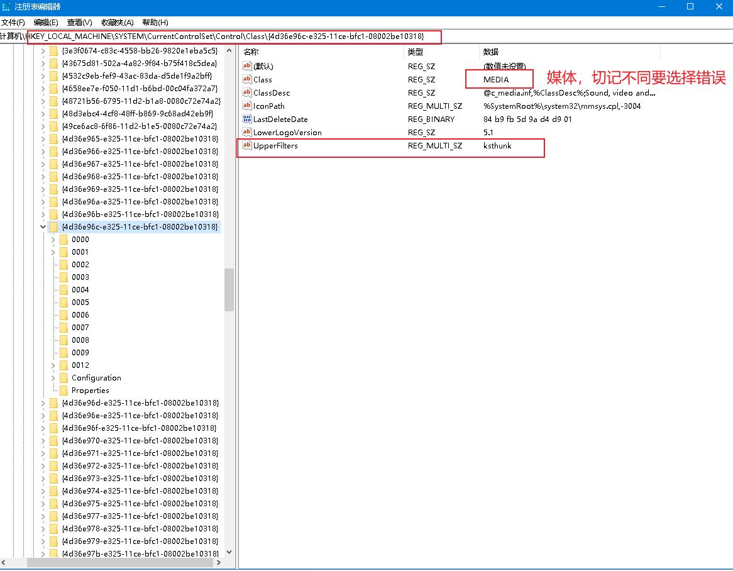
Task: Select the 0005 subkey in the tree
Action: click(x=80, y=302)
